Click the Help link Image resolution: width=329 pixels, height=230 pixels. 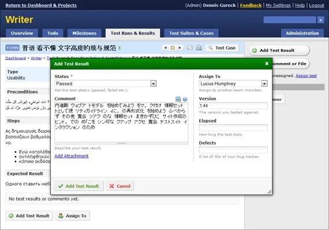pos(300,5)
